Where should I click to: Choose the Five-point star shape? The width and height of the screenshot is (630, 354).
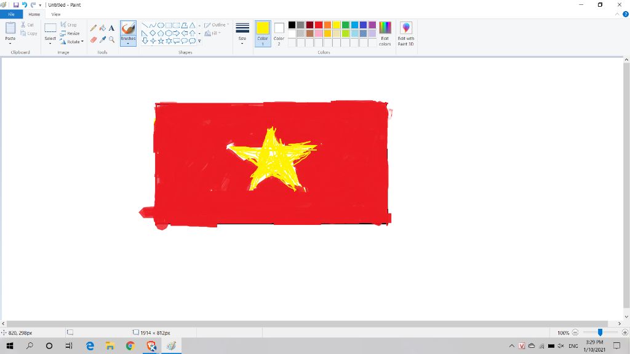(161, 41)
